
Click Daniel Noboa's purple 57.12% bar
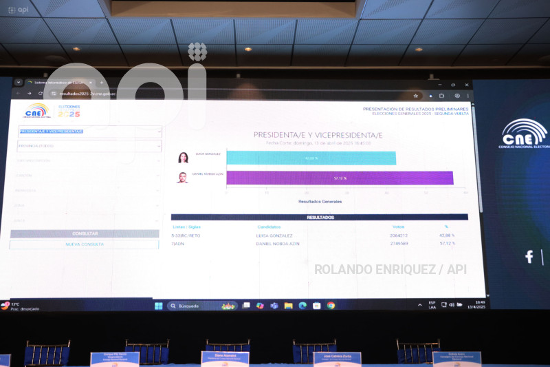340,178
